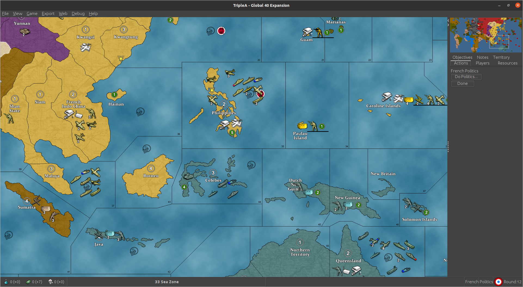The image size is (523, 287).
Task: Open the Game menu
Action: click(x=32, y=13)
